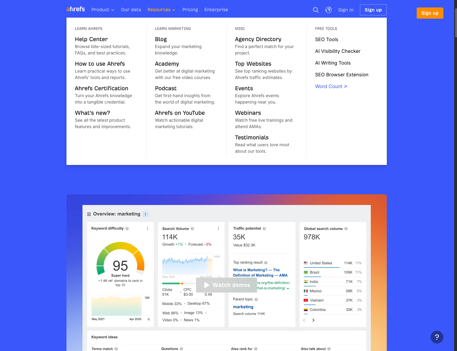Screen dimensions: 457x351
Task: Click Search Volume info question icon
Action: pyautogui.click(x=192, y=229)
